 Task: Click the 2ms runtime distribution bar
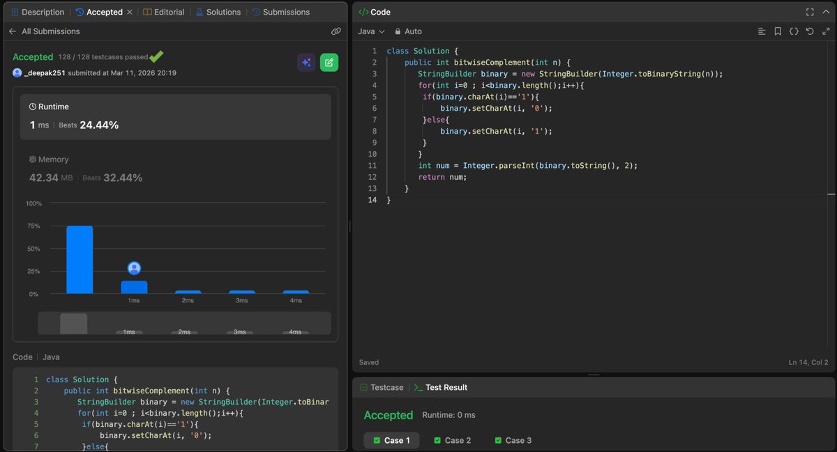pos(188,292)
